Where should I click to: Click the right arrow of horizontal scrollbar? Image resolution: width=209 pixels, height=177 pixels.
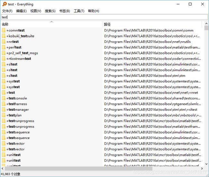[202, 168]
